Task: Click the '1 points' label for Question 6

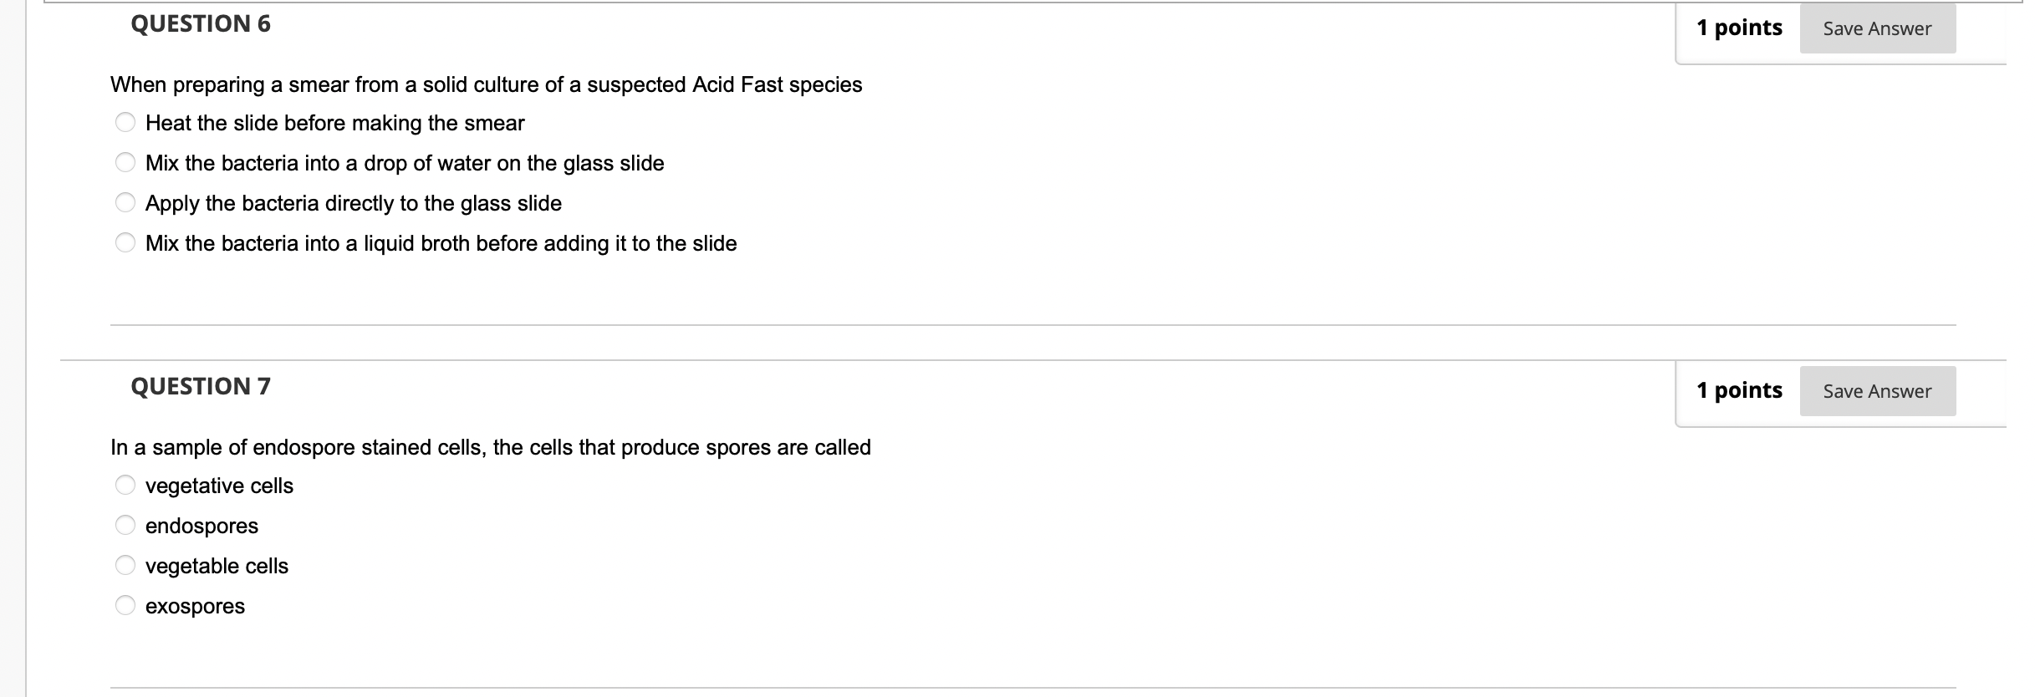Action: click(1738, 27)
